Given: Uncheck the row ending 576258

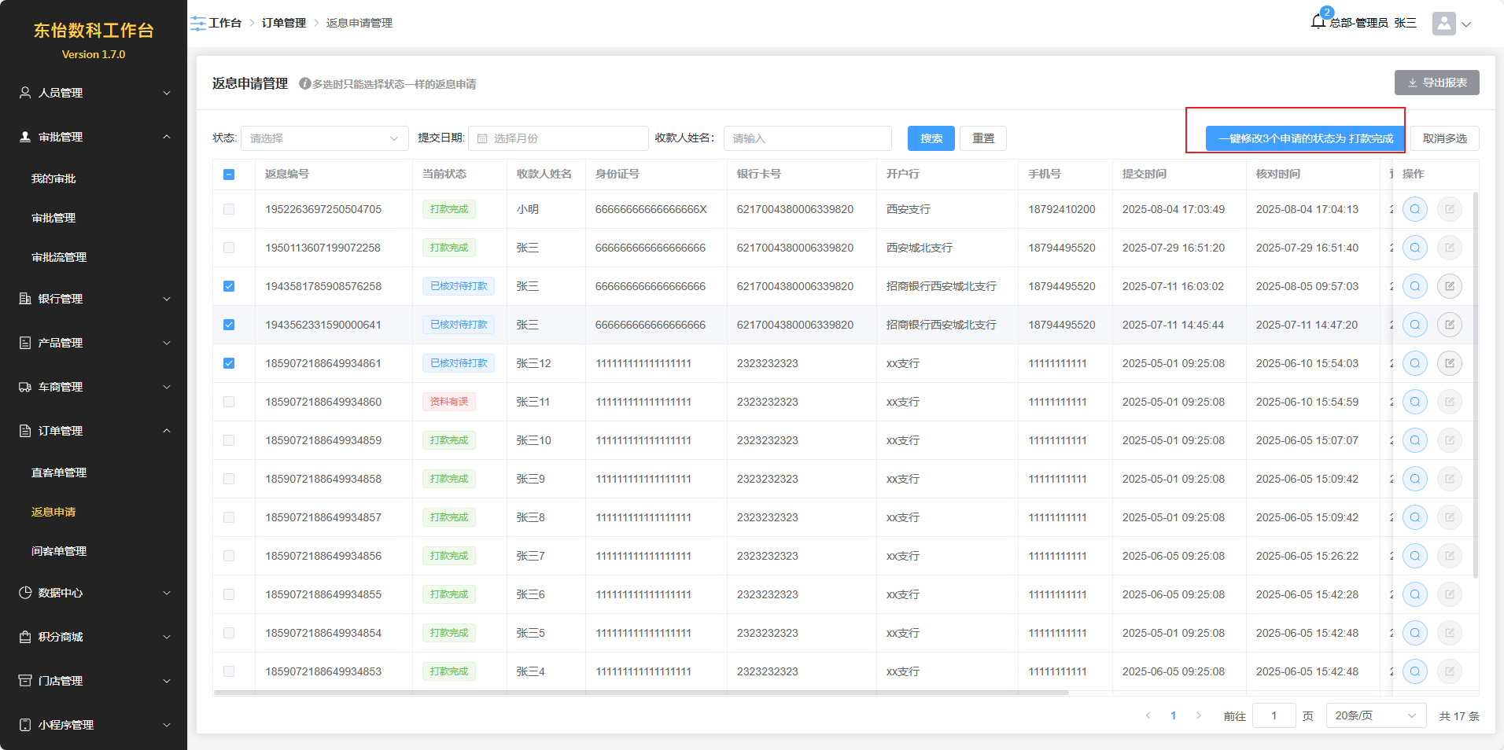Looking at the screenshot, I should [x=229, y=286].
